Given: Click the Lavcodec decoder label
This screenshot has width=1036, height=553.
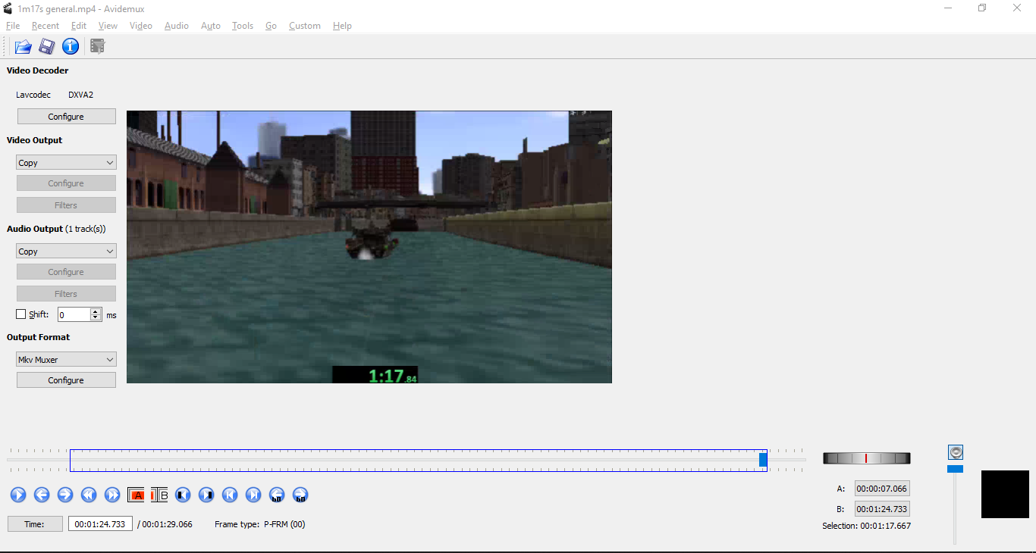Looking at the screenshot, I should (x=33, y=95).
